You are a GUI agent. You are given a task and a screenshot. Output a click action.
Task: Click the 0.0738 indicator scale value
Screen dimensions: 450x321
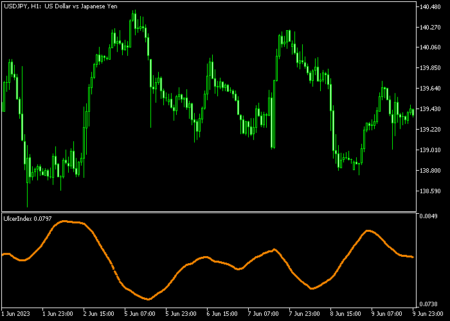tap(429, 304)
